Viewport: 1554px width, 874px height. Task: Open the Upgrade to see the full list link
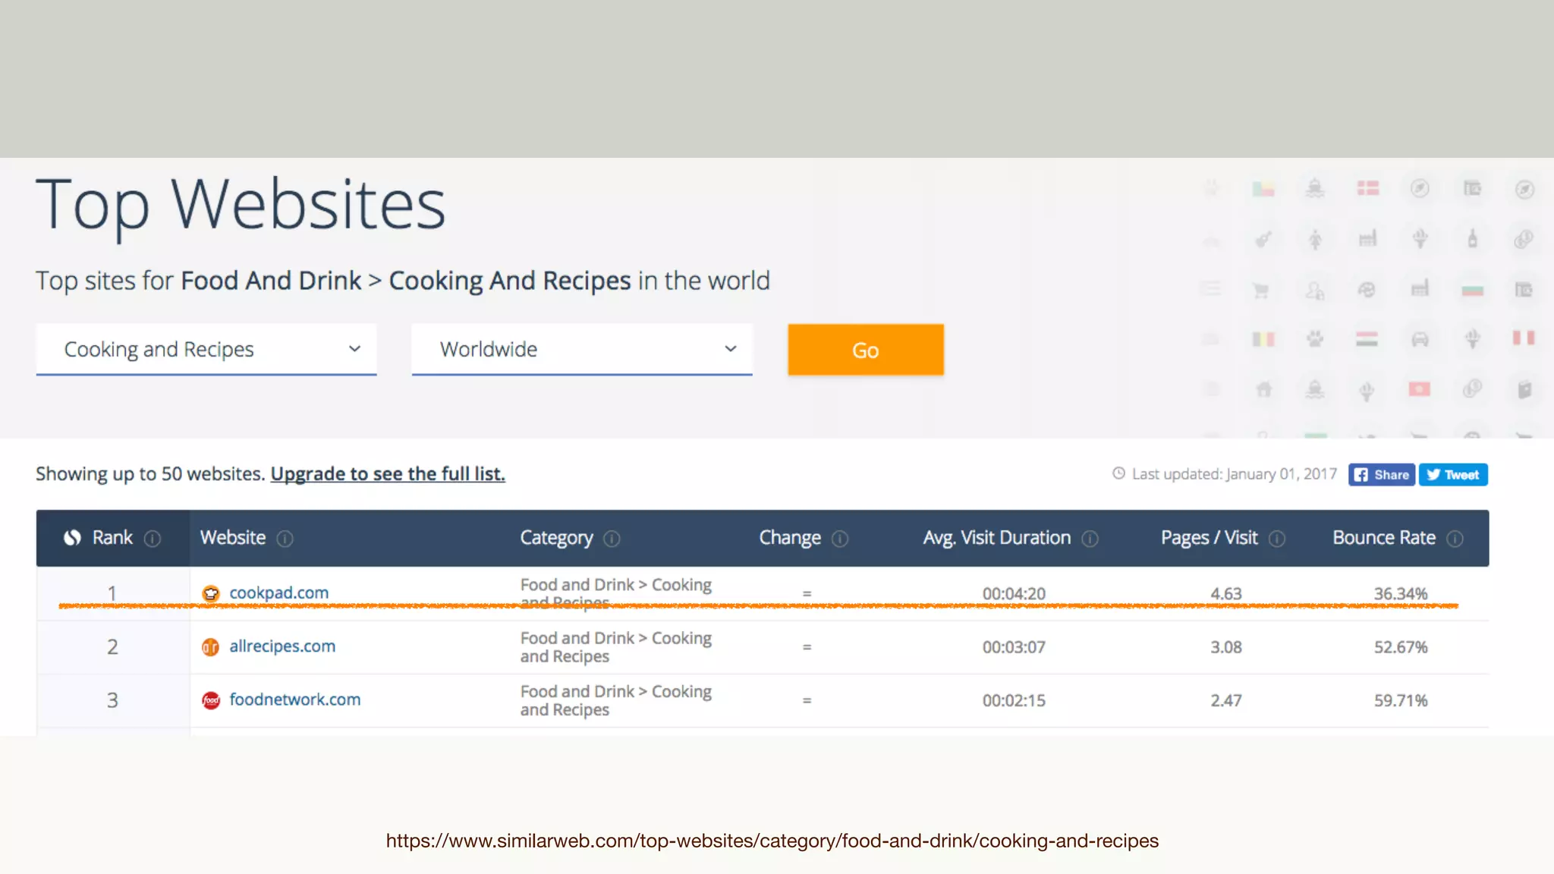pos(388,473)
